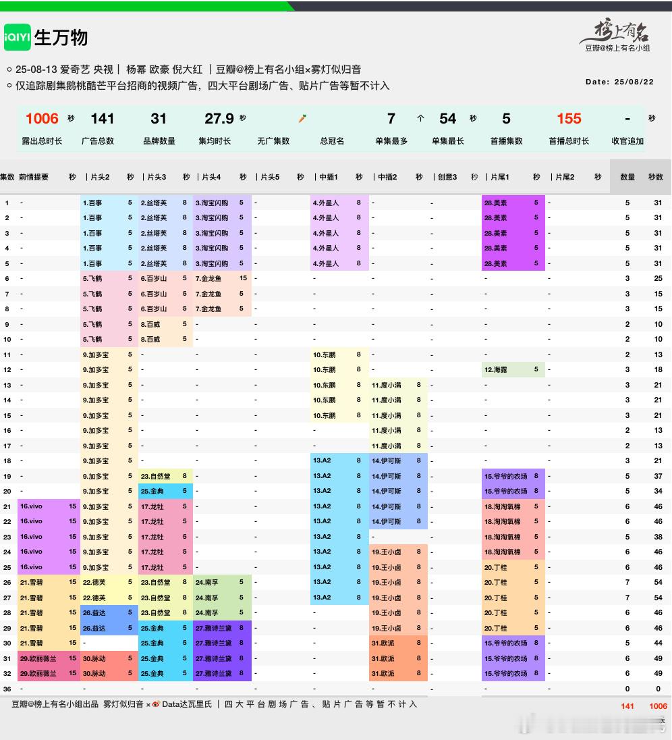Click the 数量 column header

627,177
